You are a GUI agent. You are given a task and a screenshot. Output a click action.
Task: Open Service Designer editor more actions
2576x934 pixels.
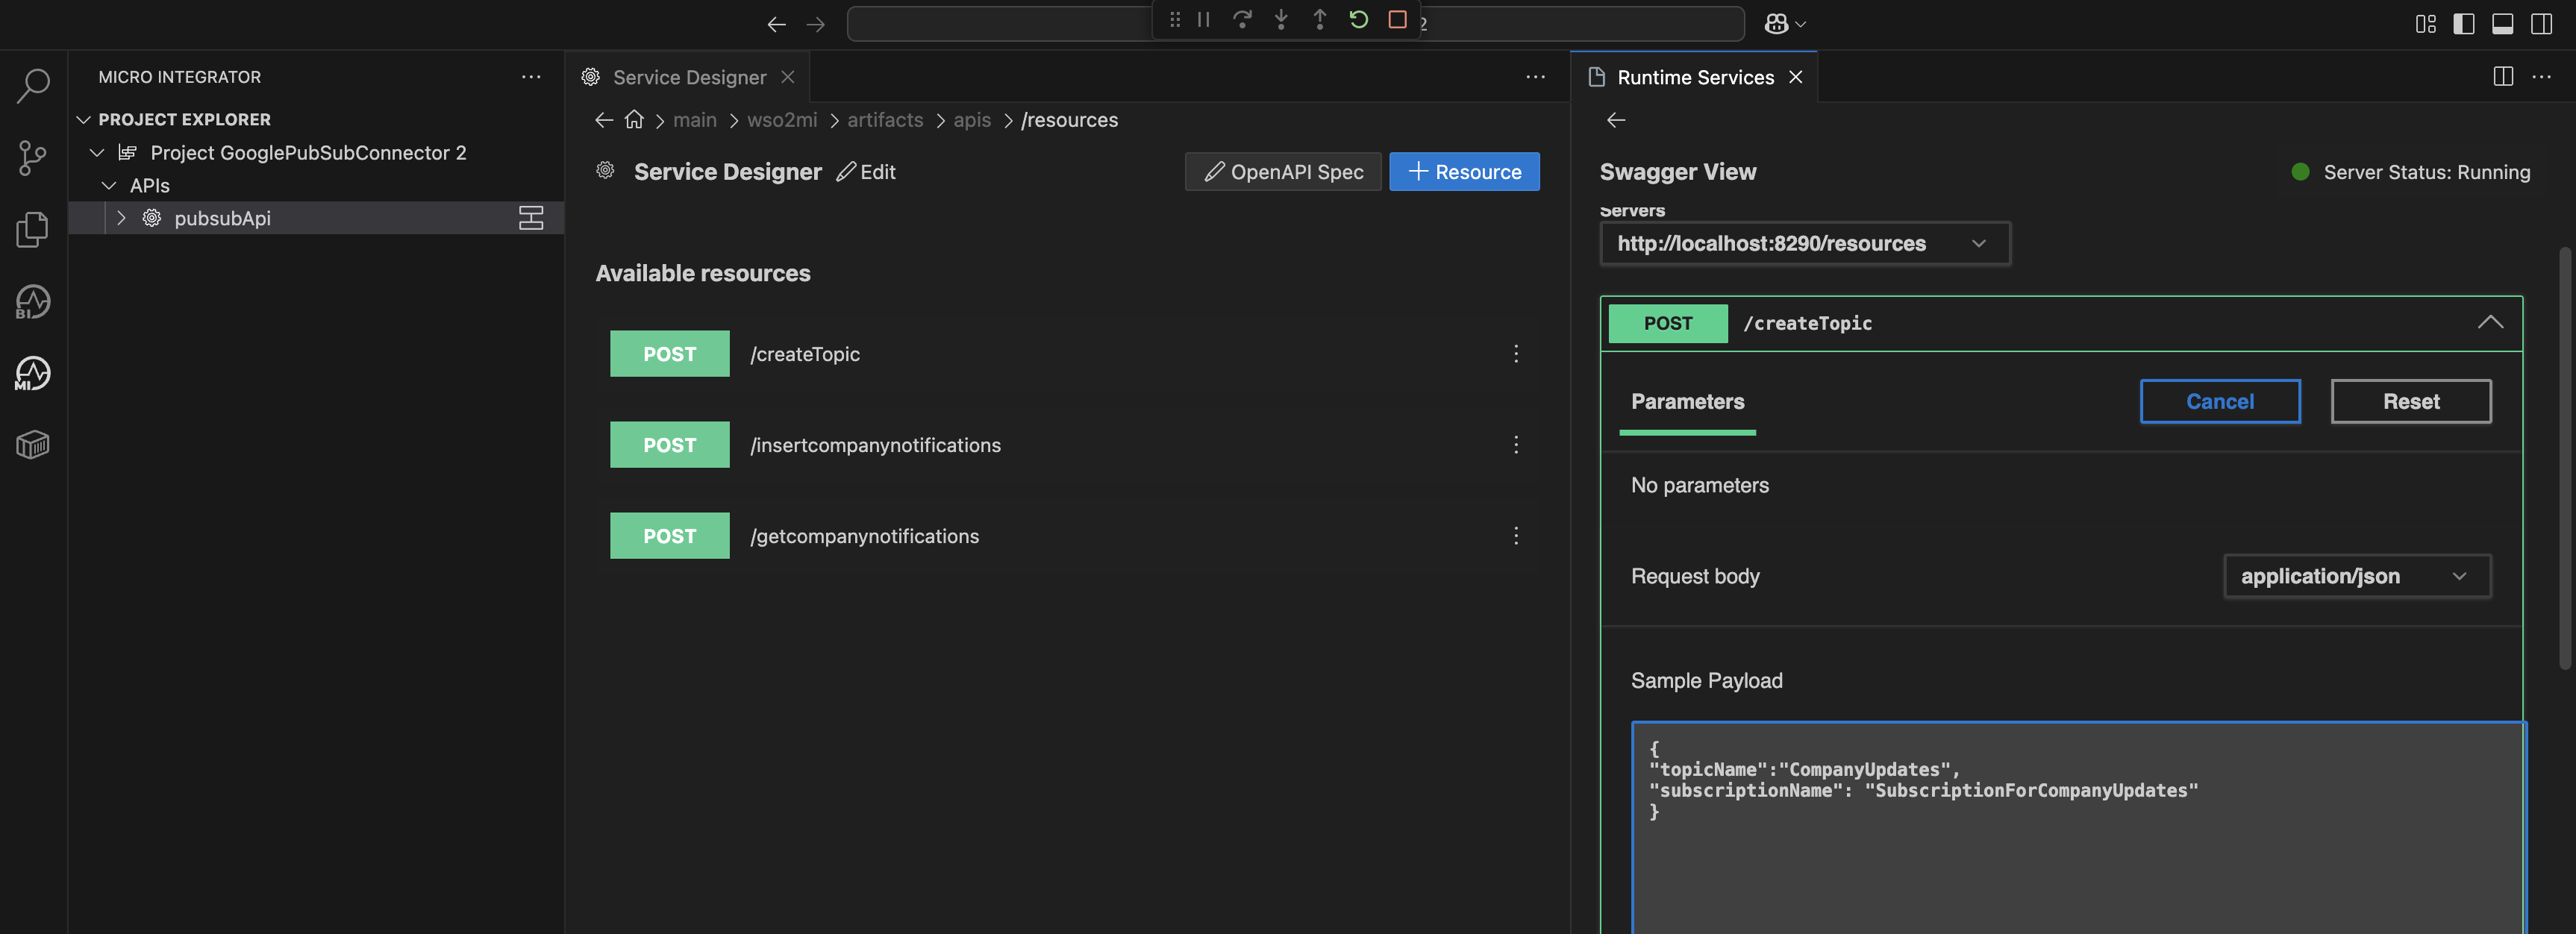point(1535,77)
